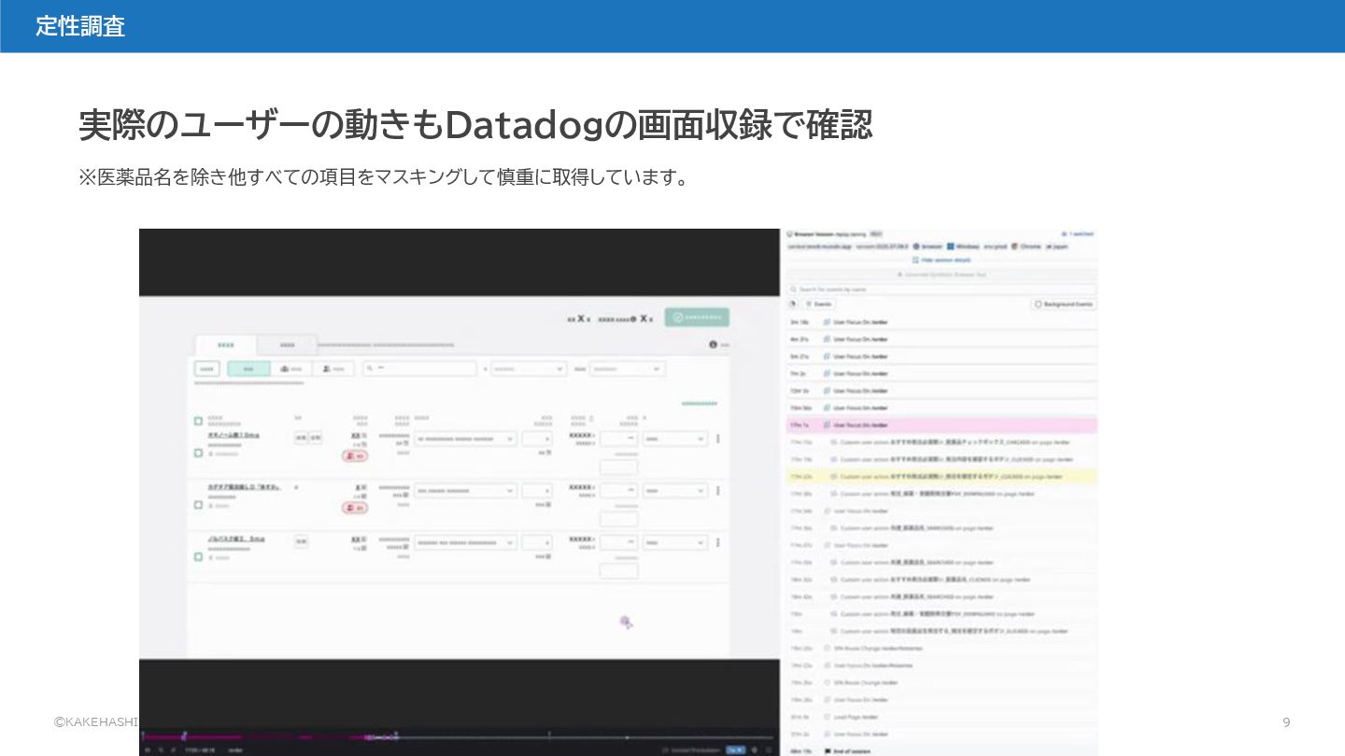1345x756 pixels.
Task: Focus the medication search box in the filter bar
Action: [x=419, y=369]
